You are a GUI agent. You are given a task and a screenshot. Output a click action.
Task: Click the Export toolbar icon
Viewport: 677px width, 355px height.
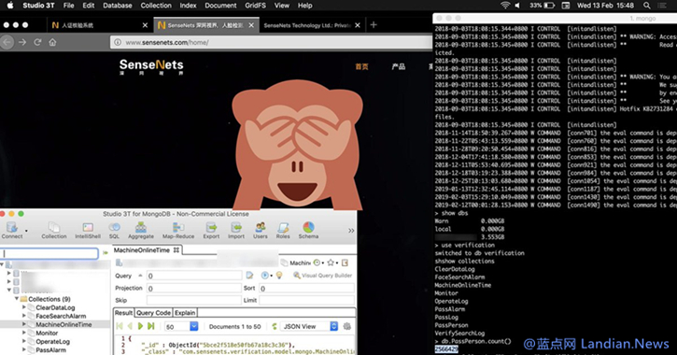[211, 230]
